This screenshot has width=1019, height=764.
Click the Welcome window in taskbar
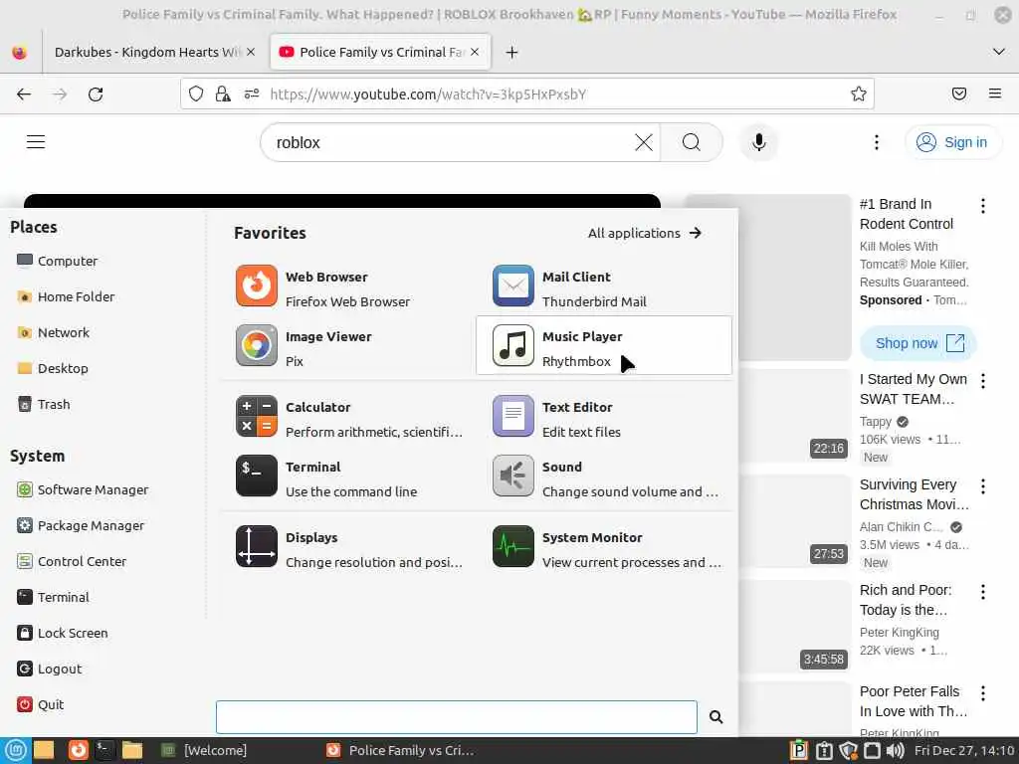(203, 750)
